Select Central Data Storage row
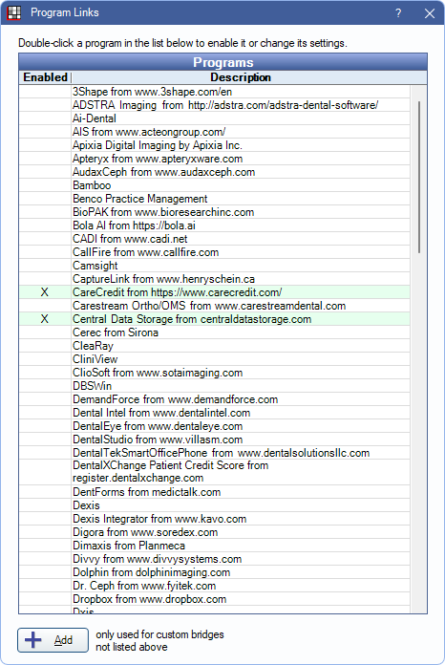The image size is (445, 665). pyautogui.click(x=215, y=319)
